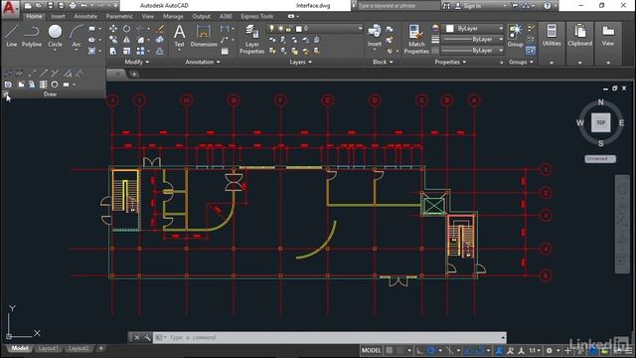
Task: Toggle layer lock padlock icon
Action: (289, 29)
